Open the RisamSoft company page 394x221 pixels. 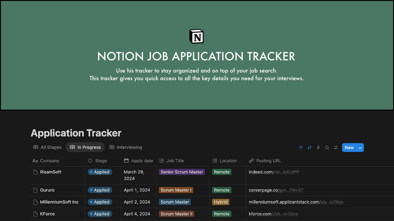click(x=51, y=172)
